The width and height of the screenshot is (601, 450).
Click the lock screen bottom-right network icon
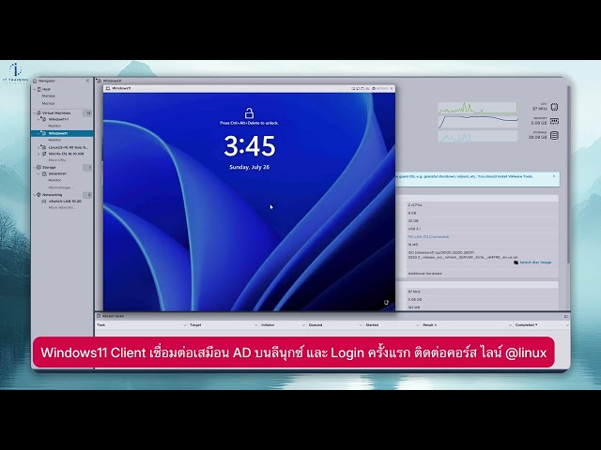point(386,303)
